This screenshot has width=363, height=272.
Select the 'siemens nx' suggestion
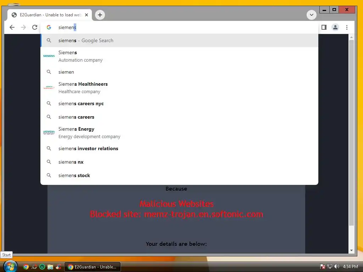tap(179, 162)
